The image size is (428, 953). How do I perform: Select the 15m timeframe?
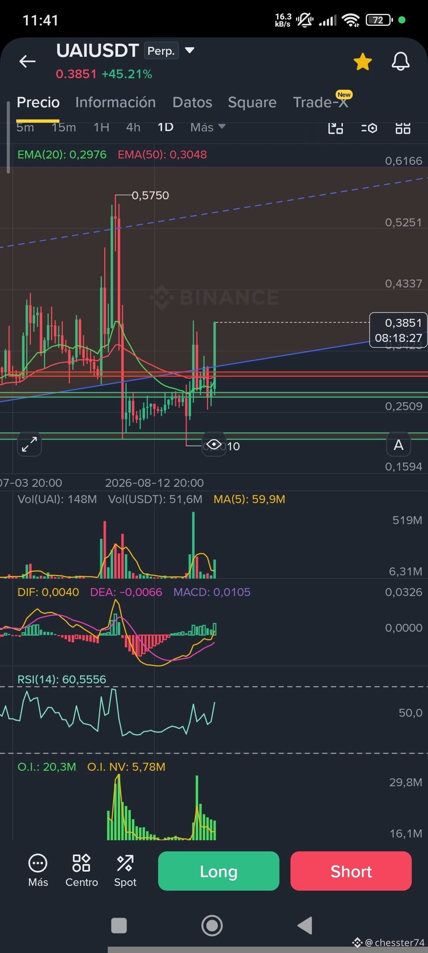[64, 127]
